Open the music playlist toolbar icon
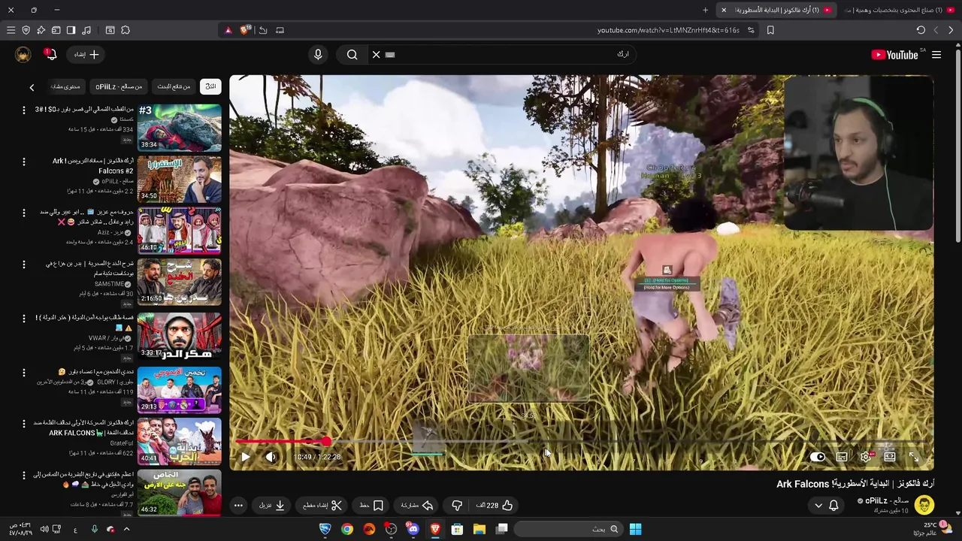This screenshot has width=962, height=541. 86,30
